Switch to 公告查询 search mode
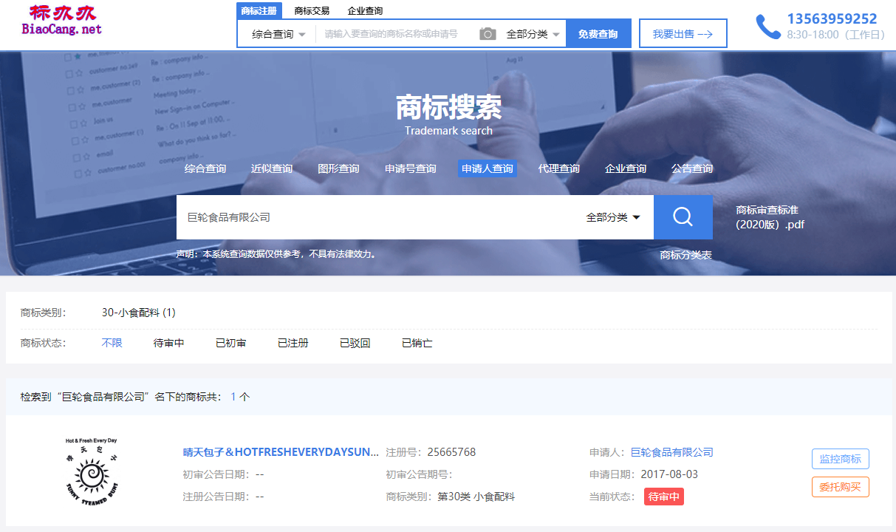This screenshot has width=896, height=532. (691, 168)
